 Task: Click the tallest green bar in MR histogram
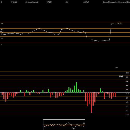pos(76,87)
